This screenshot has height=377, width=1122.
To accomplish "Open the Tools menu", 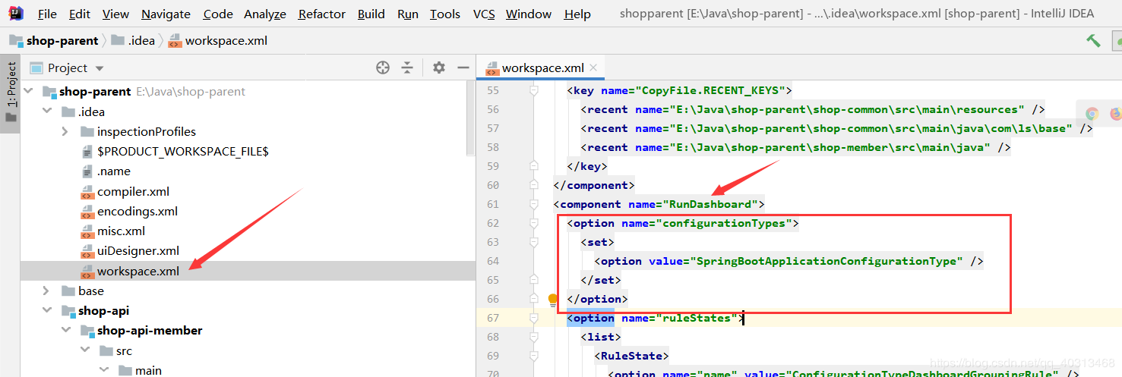I will tap(445, 14).
